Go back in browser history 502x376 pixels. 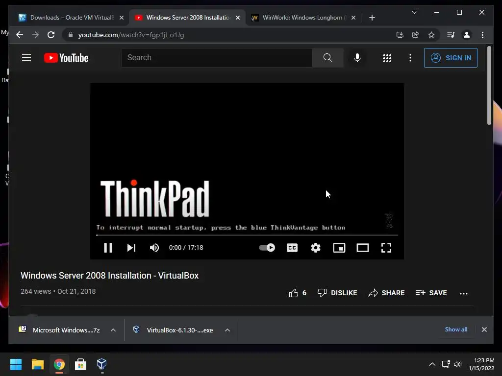pyautogui.click(x=20, y=35)
